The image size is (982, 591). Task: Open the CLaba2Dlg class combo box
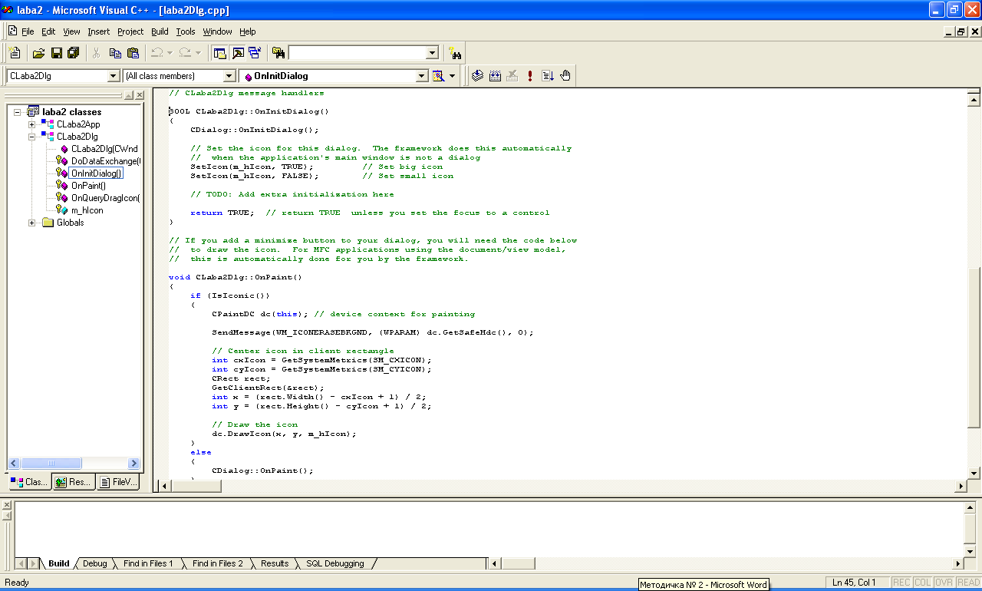point(114,76)
